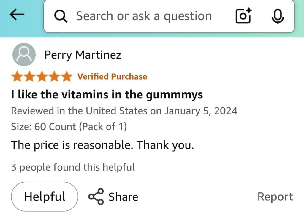Click the "Size: 60 Count (Pack of 1)" text
The height and width of the screenshot is (220, 304).
(x=69, y=127)
